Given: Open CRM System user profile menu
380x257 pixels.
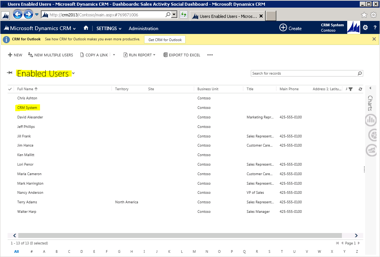Looking at the screenshot, I should tap(332, 27).
